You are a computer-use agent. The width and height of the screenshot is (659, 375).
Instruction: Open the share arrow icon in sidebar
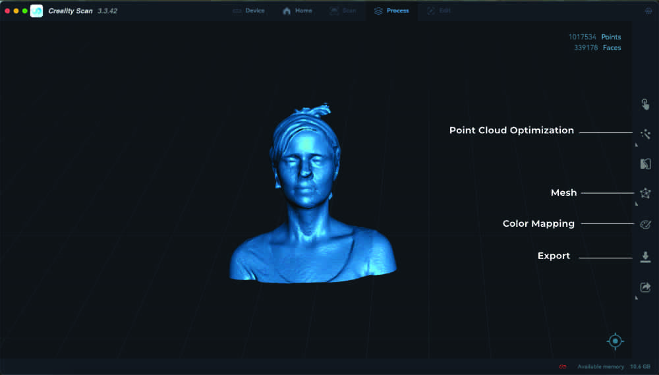[x=645, y=287]
